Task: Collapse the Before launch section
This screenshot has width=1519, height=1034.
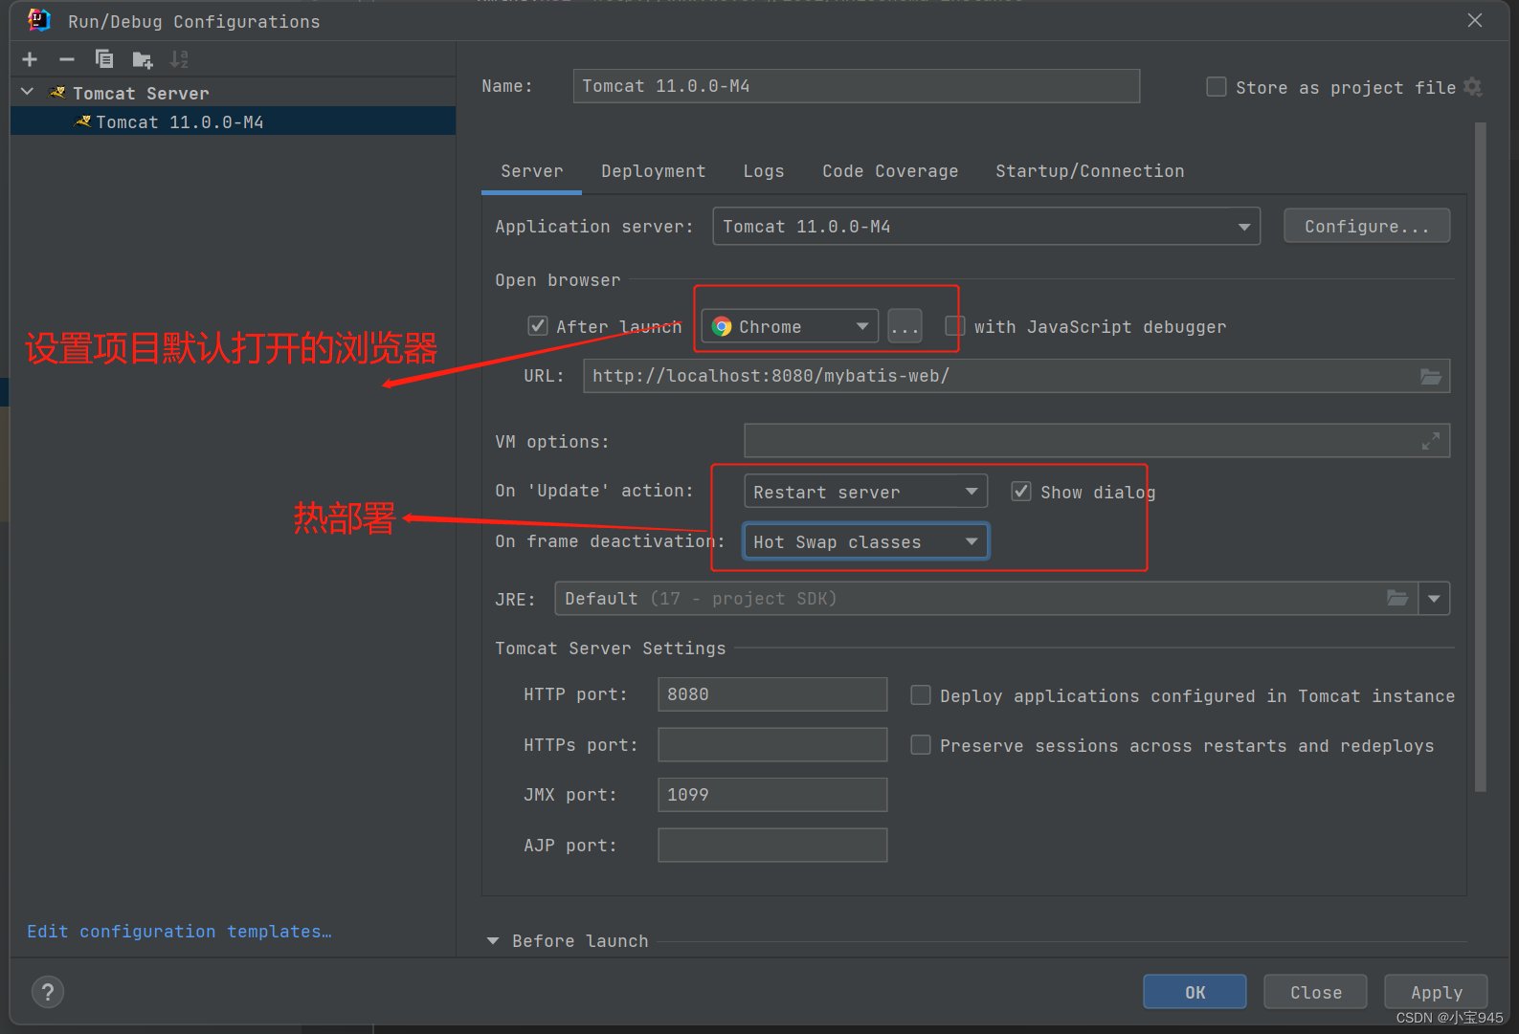Action: [x=493, y=941]
